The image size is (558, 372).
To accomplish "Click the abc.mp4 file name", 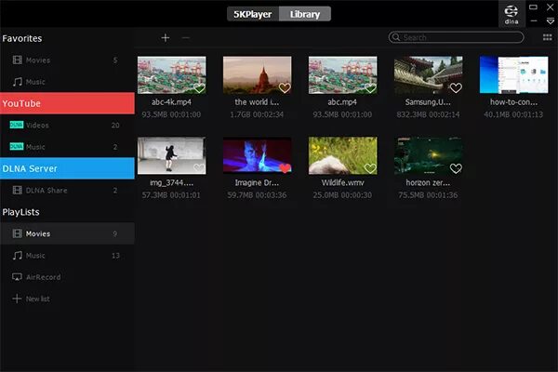I will 342,102.
